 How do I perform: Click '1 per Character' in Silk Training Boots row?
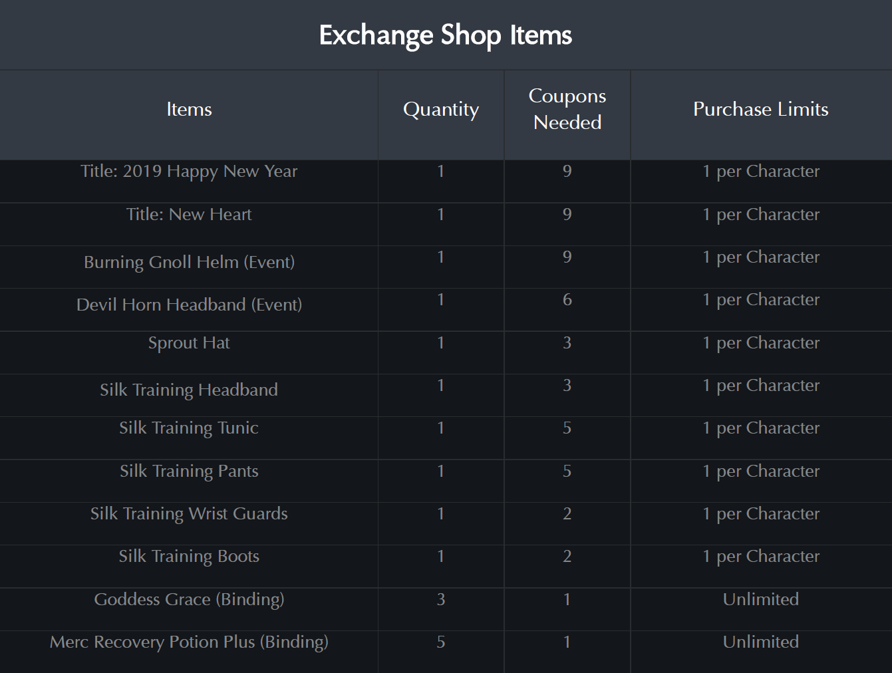point(761,557)
